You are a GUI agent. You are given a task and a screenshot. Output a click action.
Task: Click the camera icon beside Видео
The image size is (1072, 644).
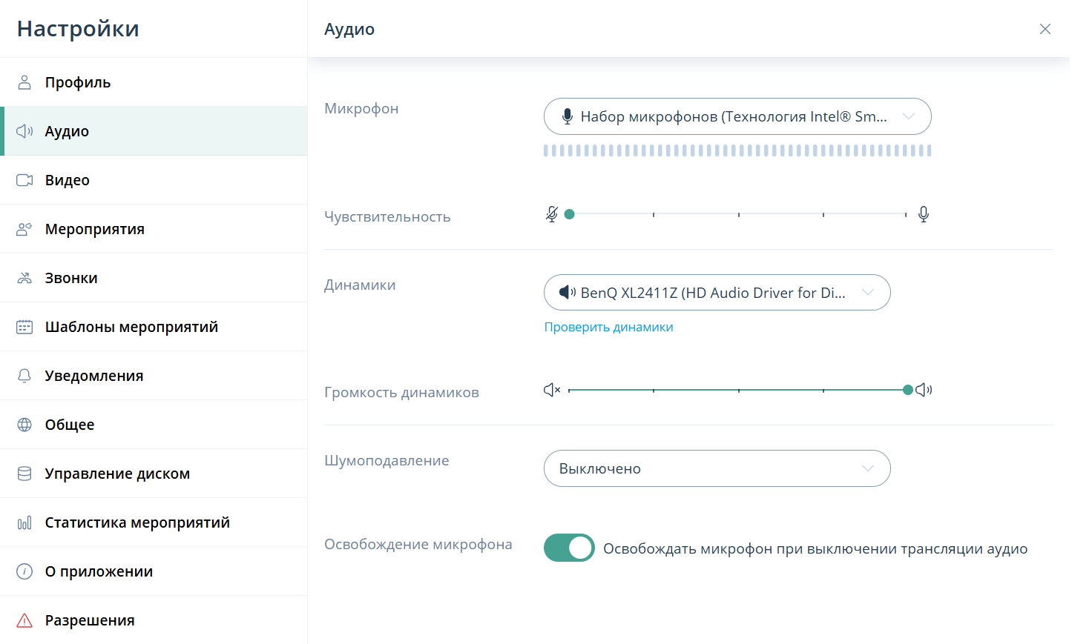[24, 180]
